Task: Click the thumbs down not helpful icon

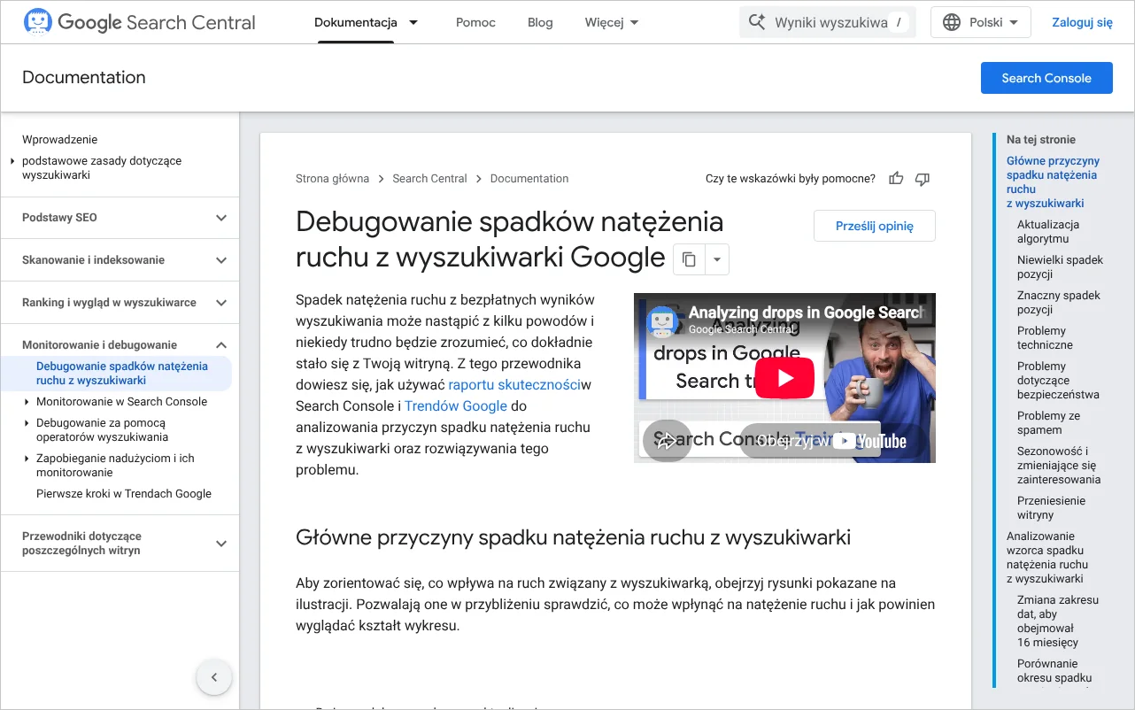Action: [x=923, y=179]
